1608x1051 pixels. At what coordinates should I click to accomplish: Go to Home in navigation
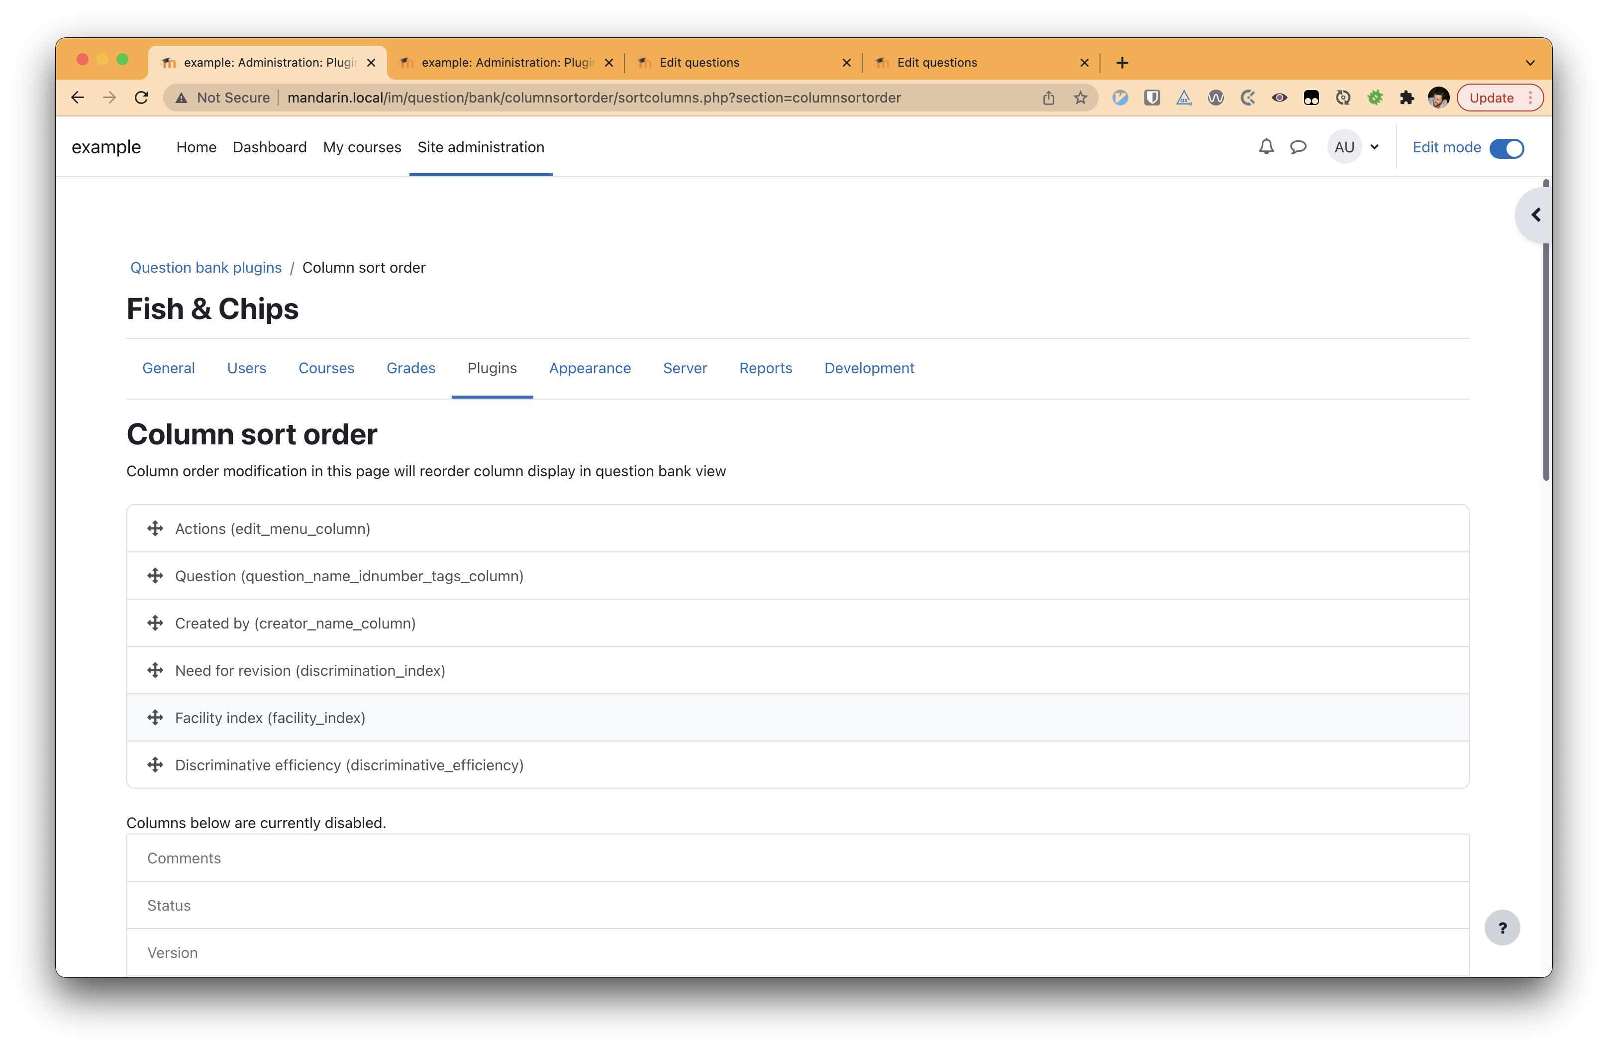[x=196, y=147]
